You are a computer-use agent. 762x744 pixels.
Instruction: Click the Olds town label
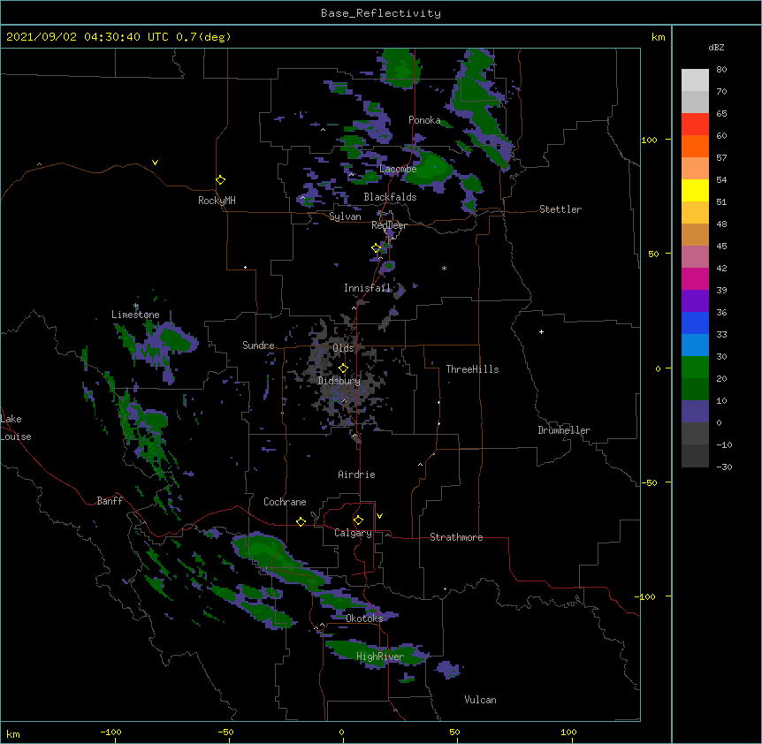point(343,348)
